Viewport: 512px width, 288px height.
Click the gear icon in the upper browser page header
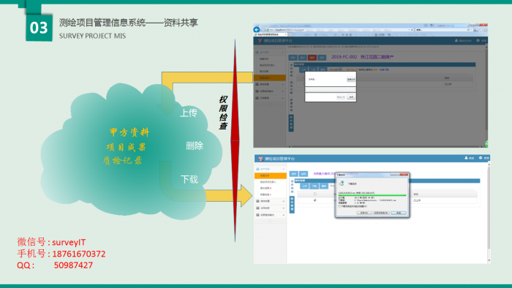(x=478, y=40)
